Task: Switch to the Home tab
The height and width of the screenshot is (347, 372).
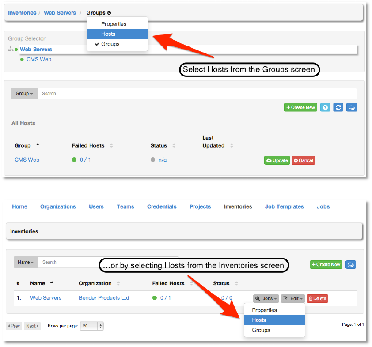Action: pyautogui.click(x=20, y=207)
